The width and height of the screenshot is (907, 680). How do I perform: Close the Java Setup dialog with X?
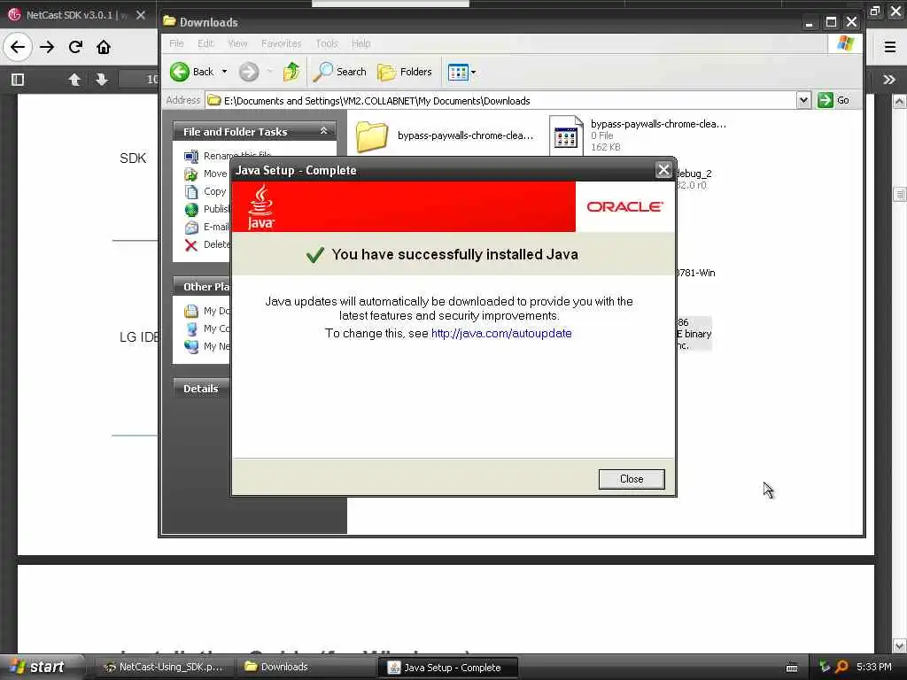point(663,170)
